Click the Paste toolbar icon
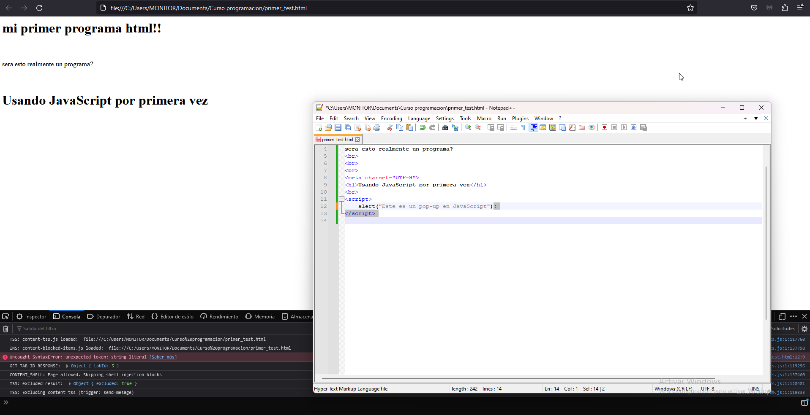Image resolution: width=810 pixels, height=415 pixels. click(x=409, y=127)
